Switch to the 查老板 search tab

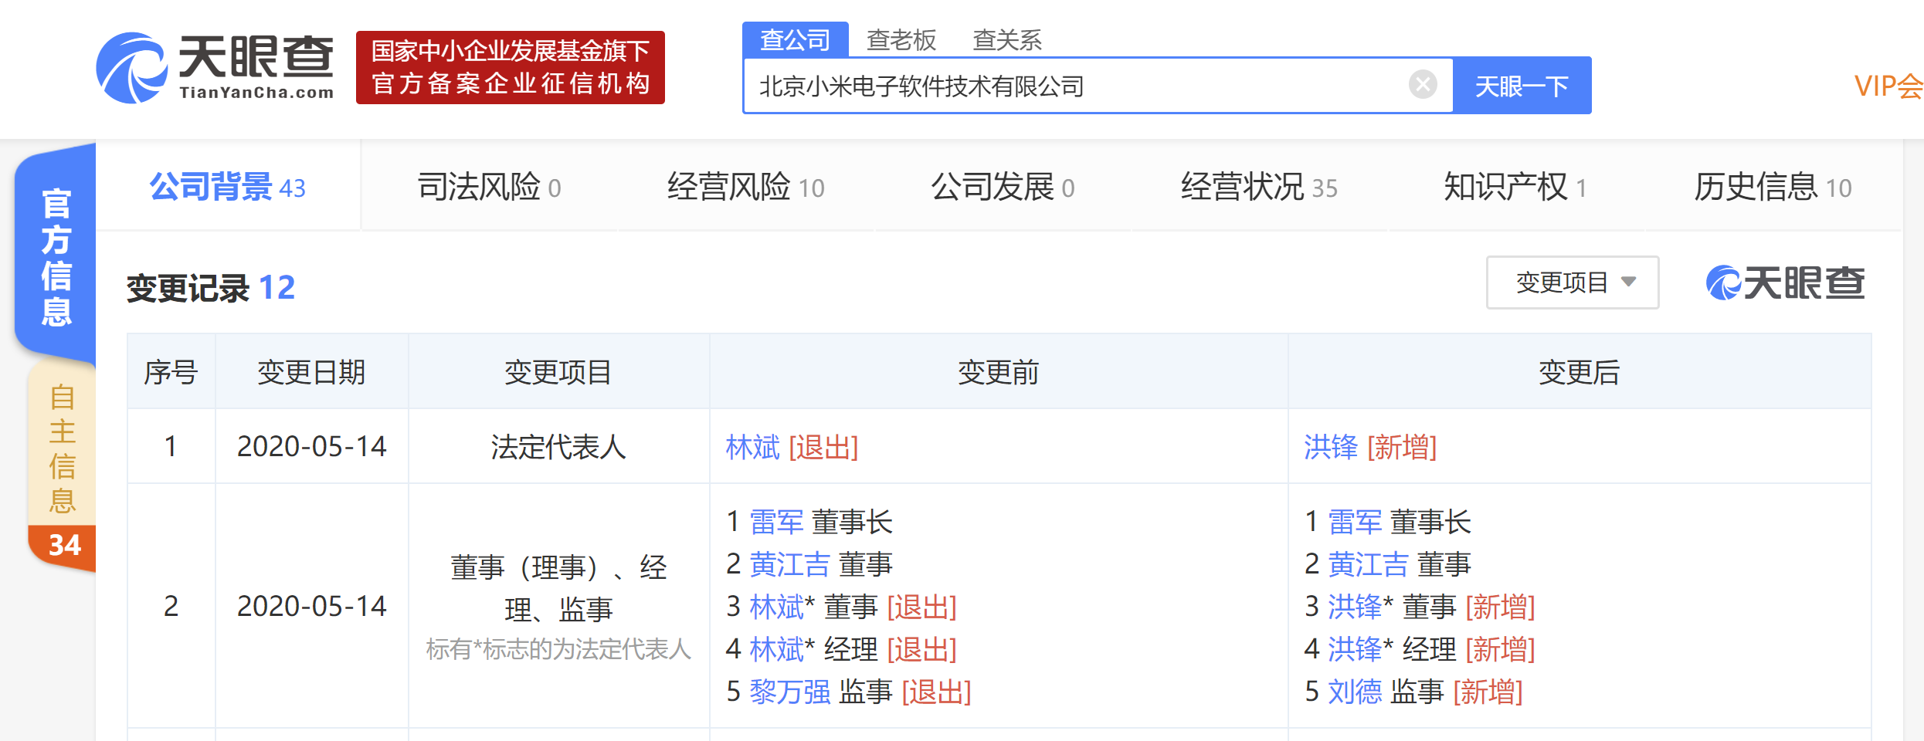(x=902, y=39)
